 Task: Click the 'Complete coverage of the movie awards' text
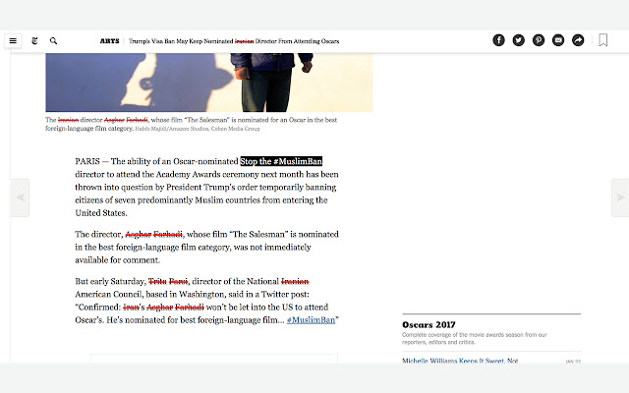(475, 338)
